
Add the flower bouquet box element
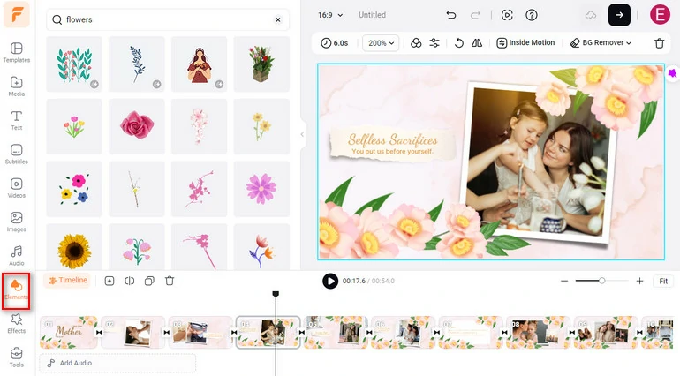click(x=261, y=64)
